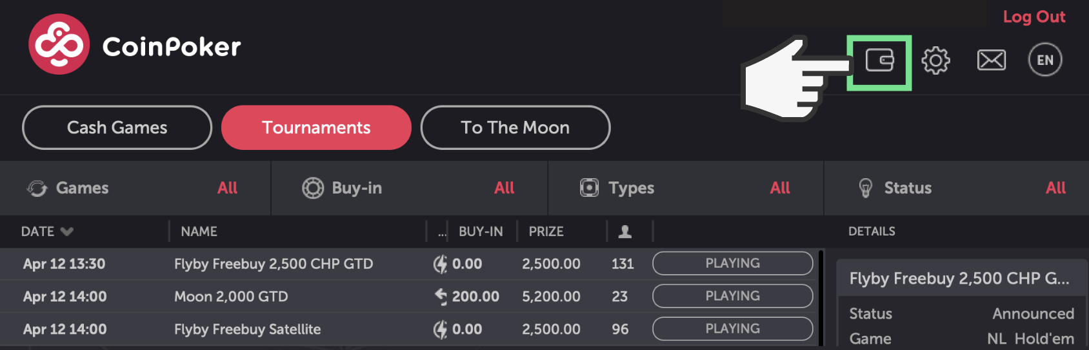Open the messages envelope icon
Screen dimensions: 1089x350
(x=991, y=60)
